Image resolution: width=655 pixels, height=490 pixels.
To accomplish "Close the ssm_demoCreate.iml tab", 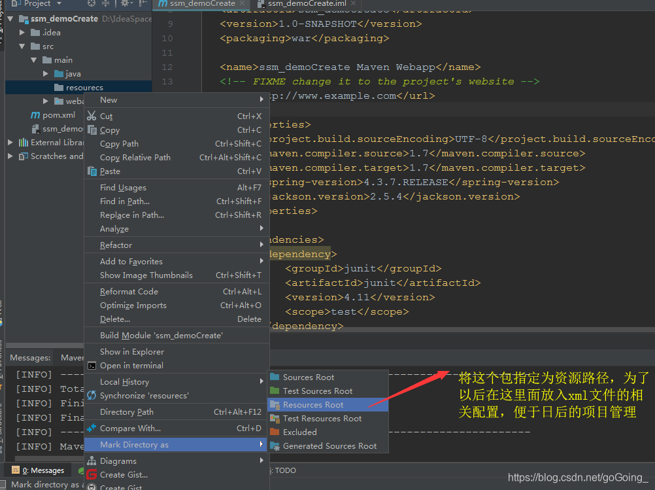I will click(354, 3).
